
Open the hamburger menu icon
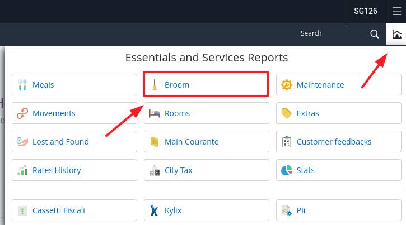396,11
